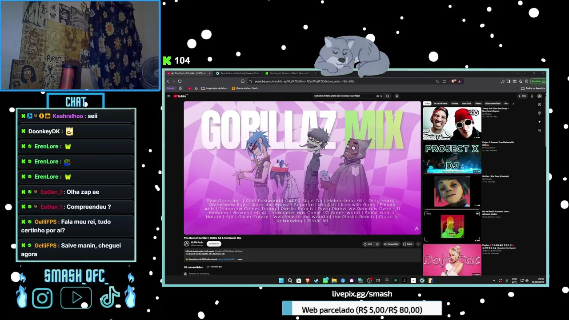Open Todos os favoritos bookmarks folder
569x320 pixels.
(533, 88)
